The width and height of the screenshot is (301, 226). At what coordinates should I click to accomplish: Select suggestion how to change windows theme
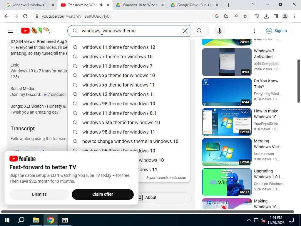coord(129,142)
